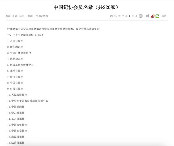The image size is (174, 146).
Task: Set font size to large (大)
Action: pos(119,16)
